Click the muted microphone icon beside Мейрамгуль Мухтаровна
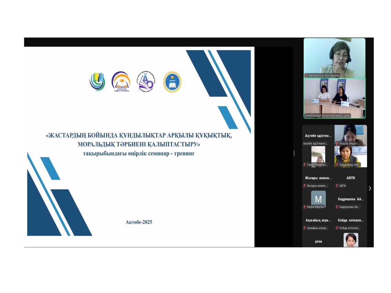This screenshot has width=391, height=293. pyautogui.click(x=306, y=75)
